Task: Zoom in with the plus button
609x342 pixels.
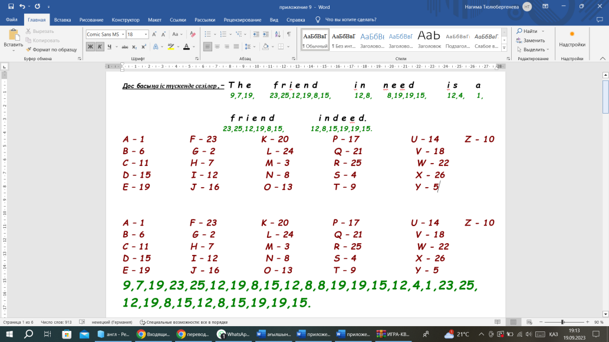Action: 587,322
